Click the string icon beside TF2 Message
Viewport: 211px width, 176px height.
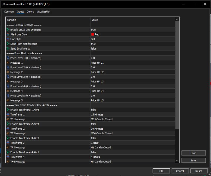(8, 133)
